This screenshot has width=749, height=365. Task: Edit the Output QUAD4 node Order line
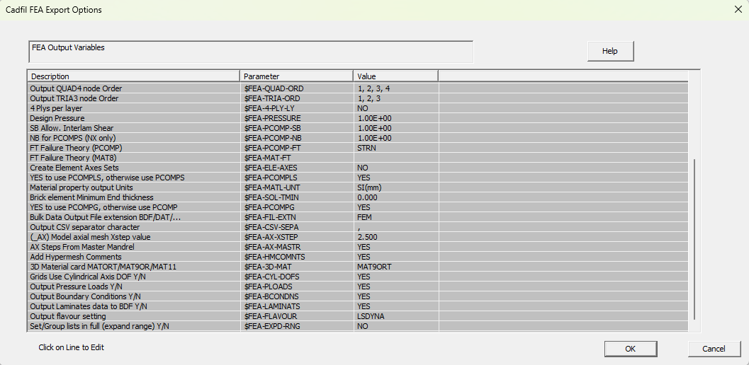358,88
